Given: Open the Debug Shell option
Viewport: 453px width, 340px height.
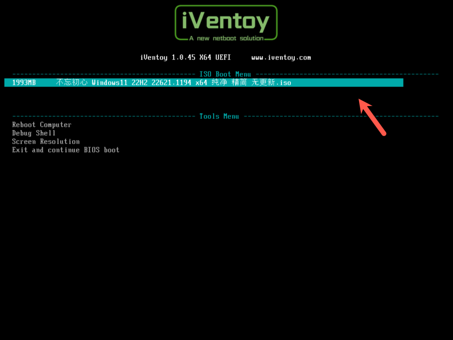Looking at the screenshot, I should [x=34, y=133].
